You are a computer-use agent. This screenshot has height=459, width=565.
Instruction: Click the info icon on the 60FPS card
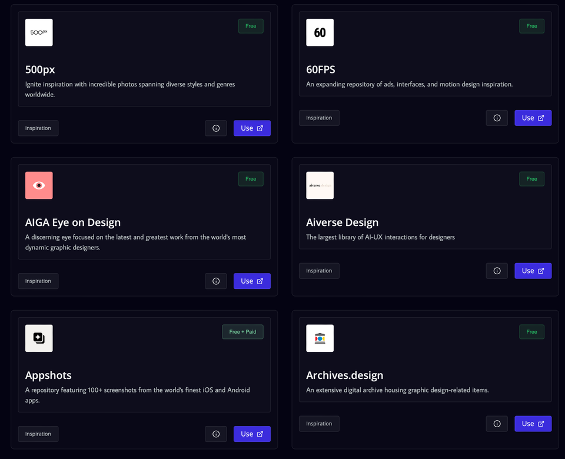497,118
